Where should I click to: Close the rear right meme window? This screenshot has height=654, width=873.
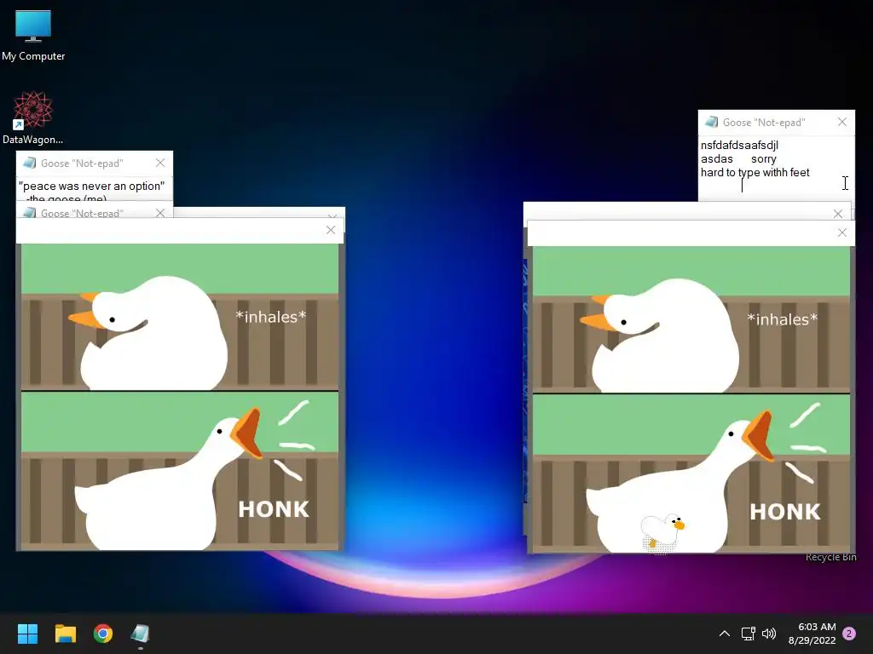[838, 214]
